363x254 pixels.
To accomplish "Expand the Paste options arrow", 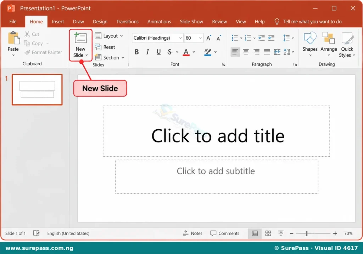I will coord(13,55).
